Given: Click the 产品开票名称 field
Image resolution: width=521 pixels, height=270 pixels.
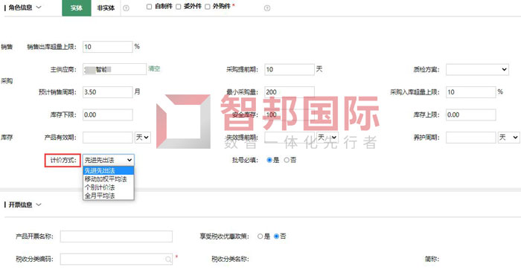Looking at the screenshot, I should tap(116, 237).
